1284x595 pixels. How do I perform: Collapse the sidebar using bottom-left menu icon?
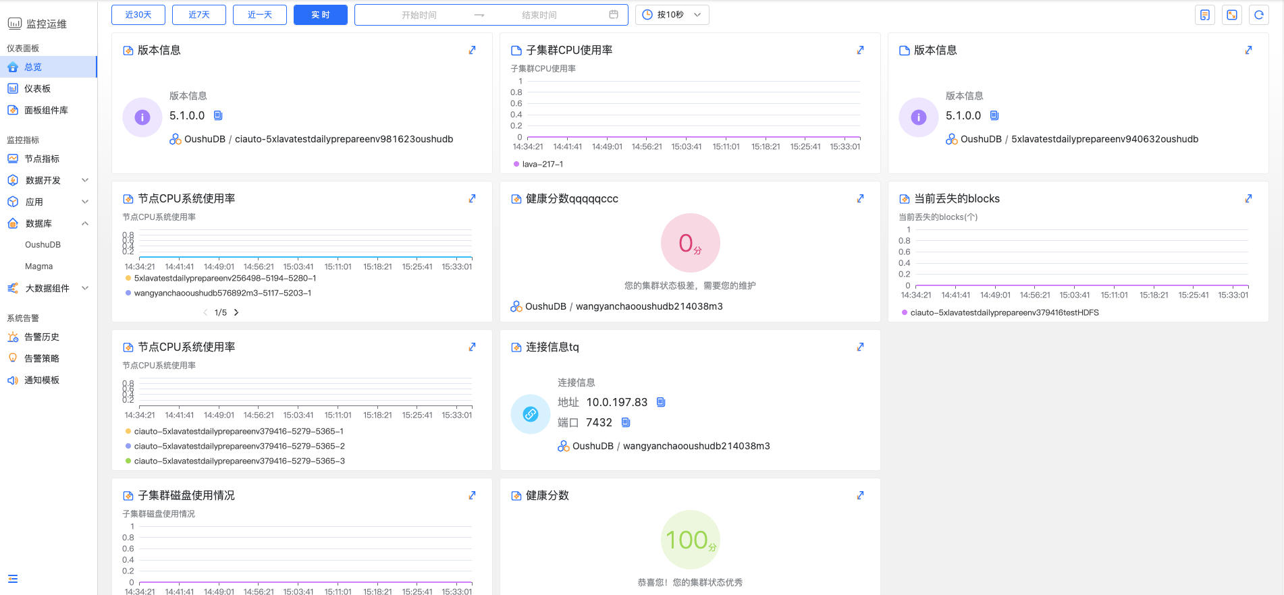(x=13, y=579)
